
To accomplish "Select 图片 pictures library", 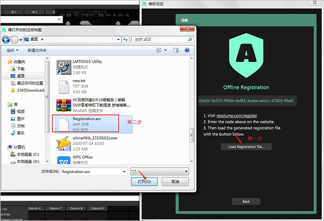I will point(18,119).
